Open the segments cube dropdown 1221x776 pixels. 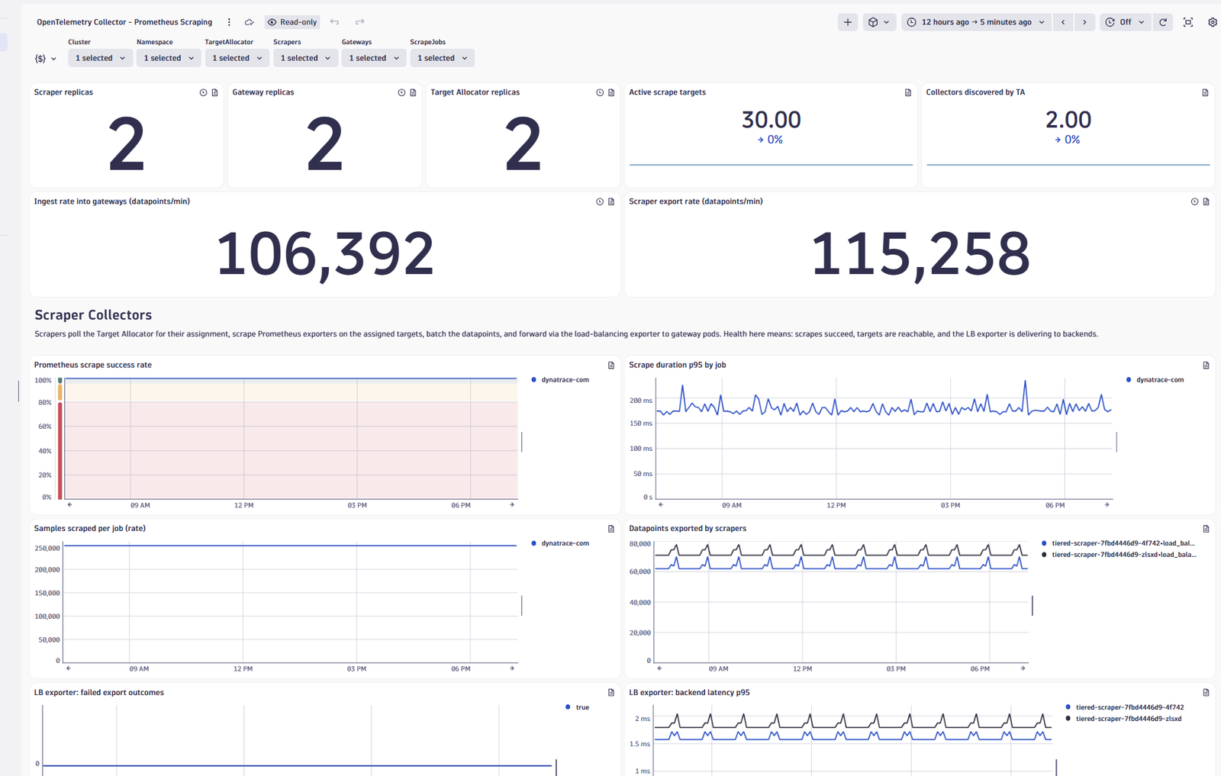click(879, 22)
